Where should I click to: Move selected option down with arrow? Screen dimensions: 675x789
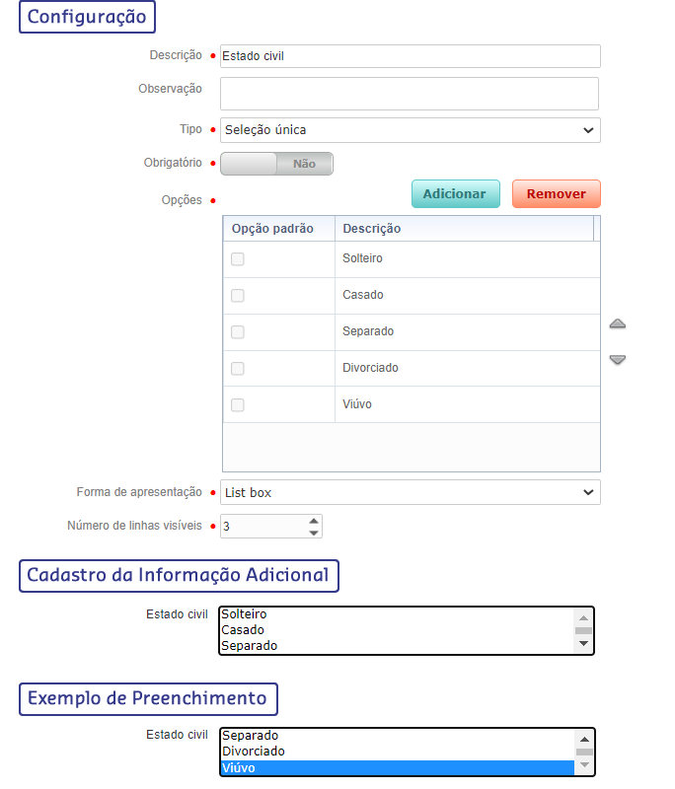point(618,360)
